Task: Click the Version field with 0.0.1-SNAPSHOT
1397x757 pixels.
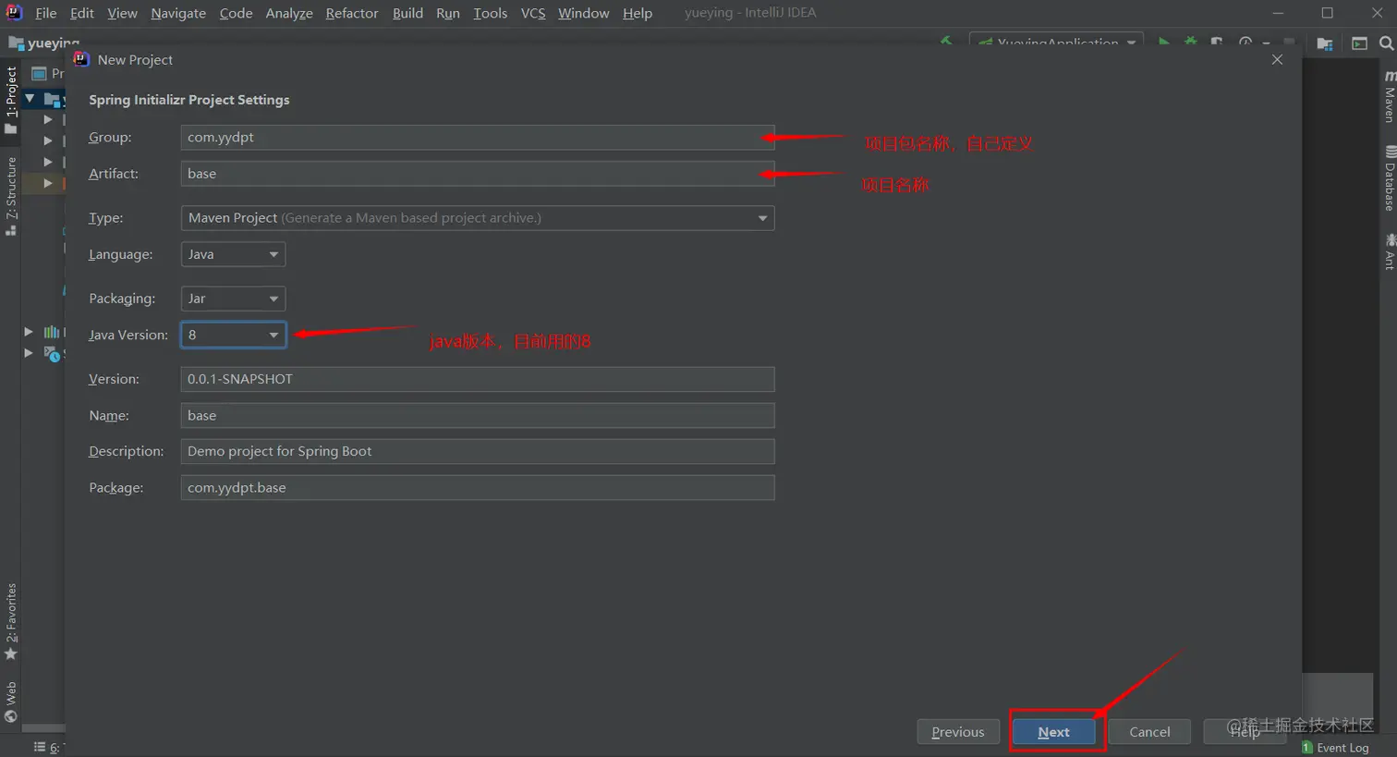Action: tap(478, 379)
